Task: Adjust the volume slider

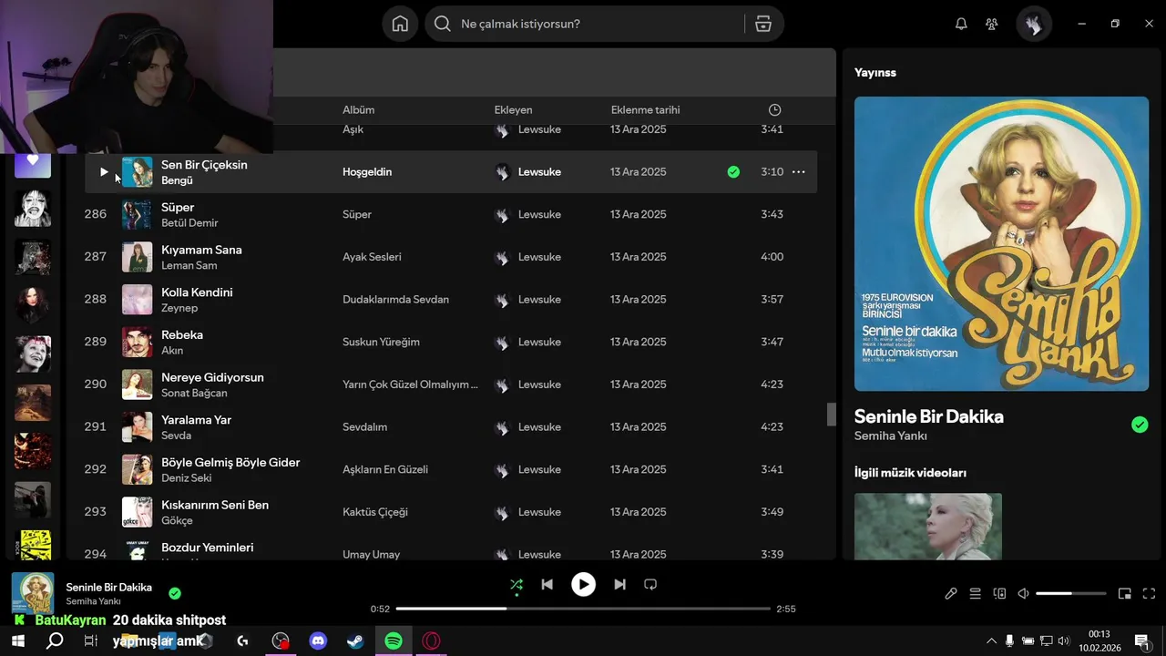Action: (1071, 593)
